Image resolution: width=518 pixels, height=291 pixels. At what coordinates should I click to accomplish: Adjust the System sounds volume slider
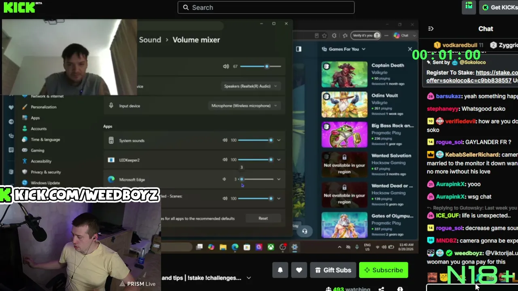tap(255, 140)
